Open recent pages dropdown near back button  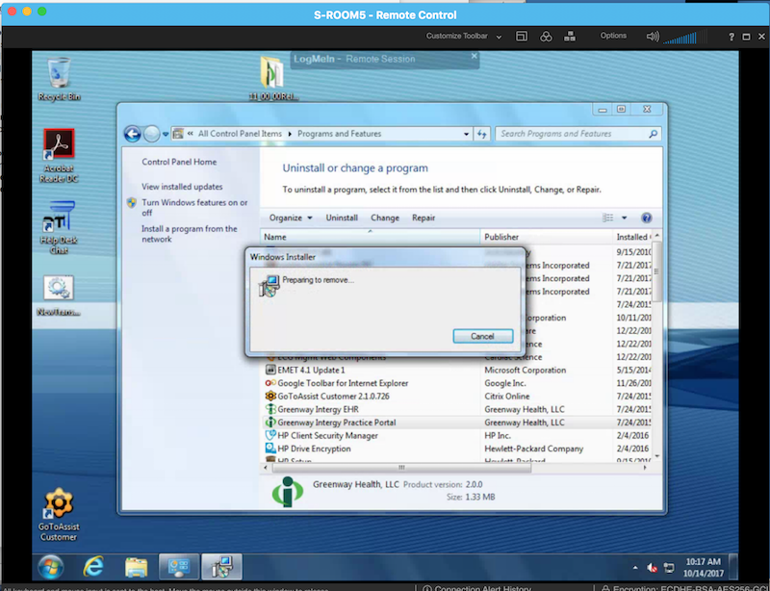click(x=166, y=134)
